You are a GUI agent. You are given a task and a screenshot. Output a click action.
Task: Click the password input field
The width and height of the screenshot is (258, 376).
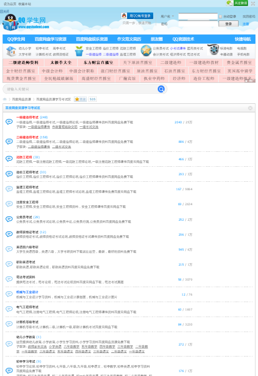[198, 24]
